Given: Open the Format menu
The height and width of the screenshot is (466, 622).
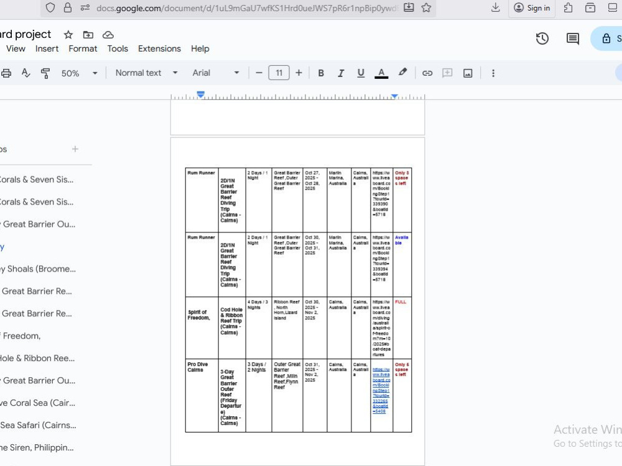Looking at the screenshot, I should click(83, 48).
